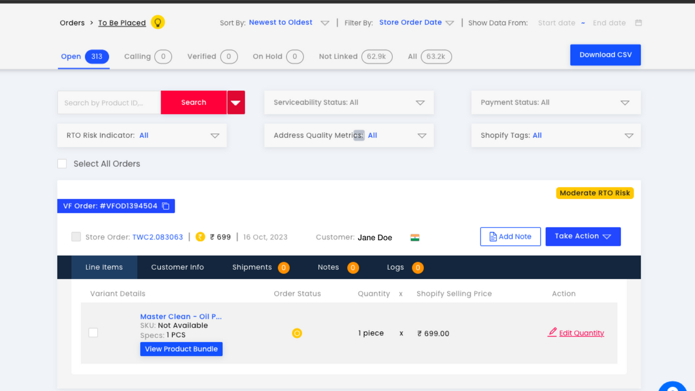Tick the Master Clean line item checkbox
The height and width of the screenshot is (391, 695).
[x=93, y=332]
